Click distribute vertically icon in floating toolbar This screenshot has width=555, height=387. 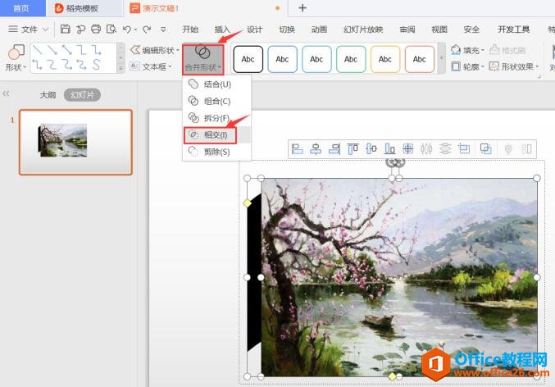point(445,149)
